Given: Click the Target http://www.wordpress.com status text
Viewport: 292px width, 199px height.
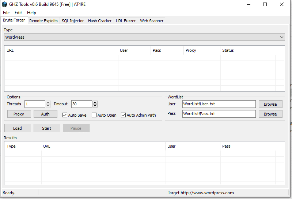Looking at the screenshot, I should pos(201,193).
